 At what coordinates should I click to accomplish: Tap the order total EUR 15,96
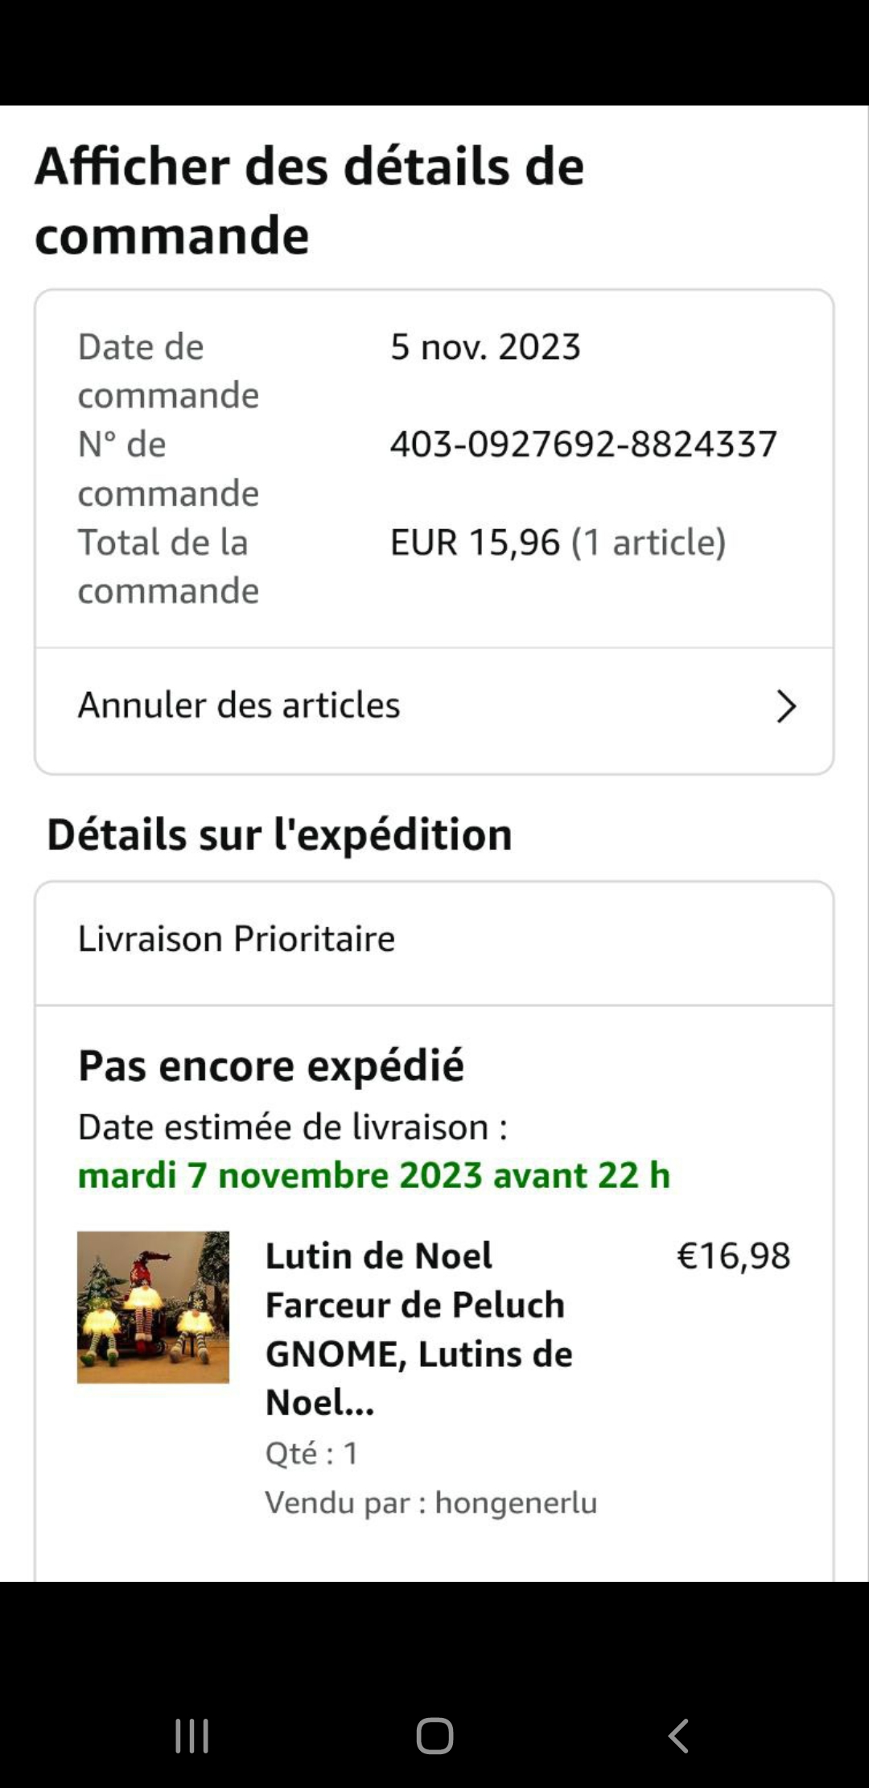click(x=475, y=542)
